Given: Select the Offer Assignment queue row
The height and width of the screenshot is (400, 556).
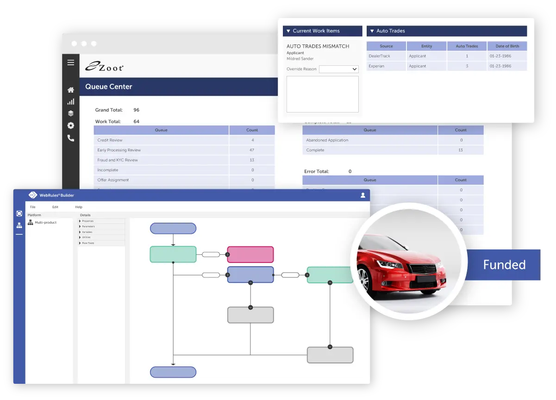Looking at the screenshot, I should pyautogui.click(x=184, y=180).
